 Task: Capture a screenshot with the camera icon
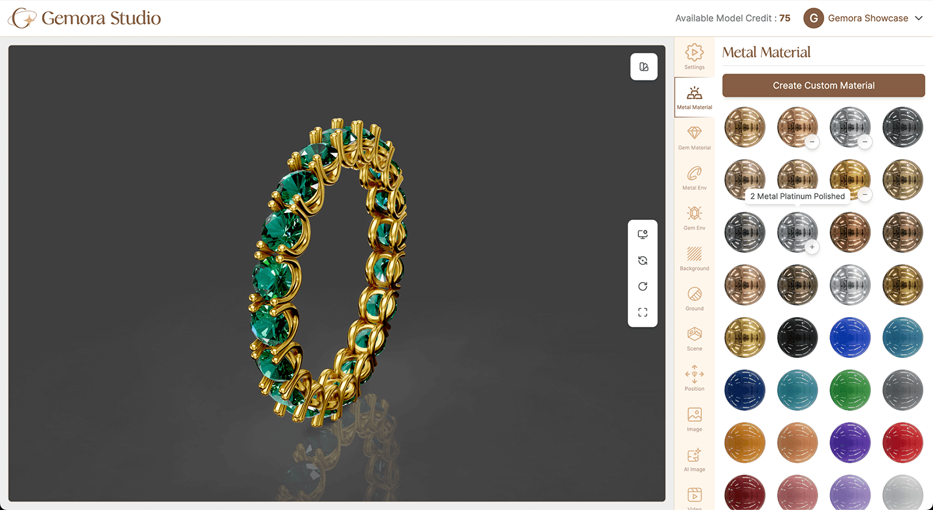642,234
